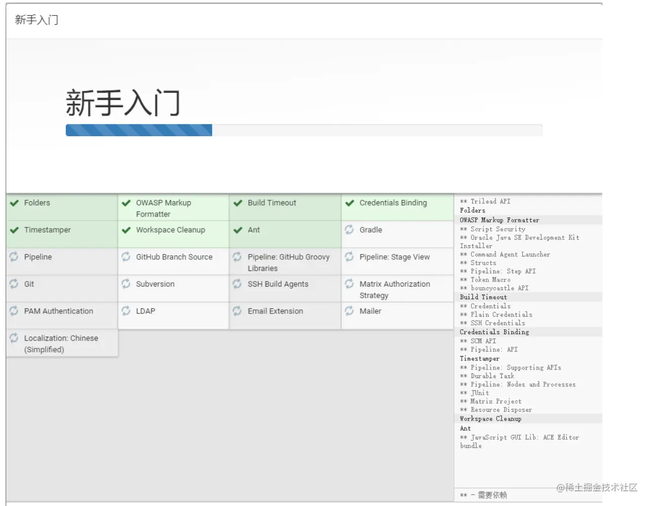This screenshot has width=651, height=506.
Task: Click the green checkmark beside Folders
Action: (x=14, y=203)
